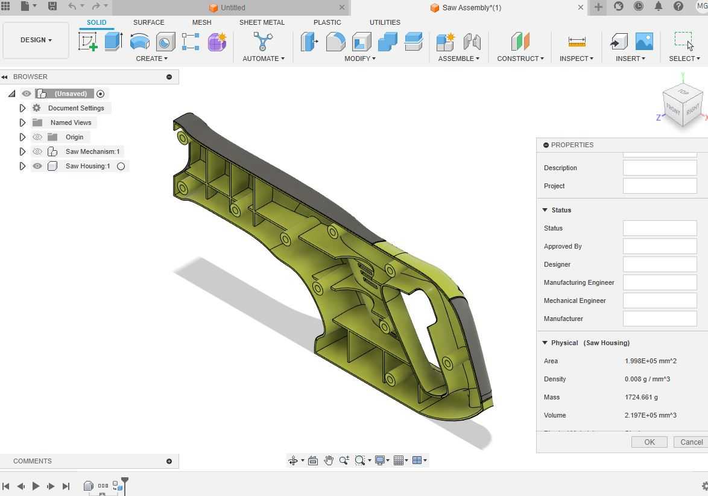The image size is (708, 496).
Task: Switch to the Untitled document tab
Action: pyautogui.click(x=232, y=7)
